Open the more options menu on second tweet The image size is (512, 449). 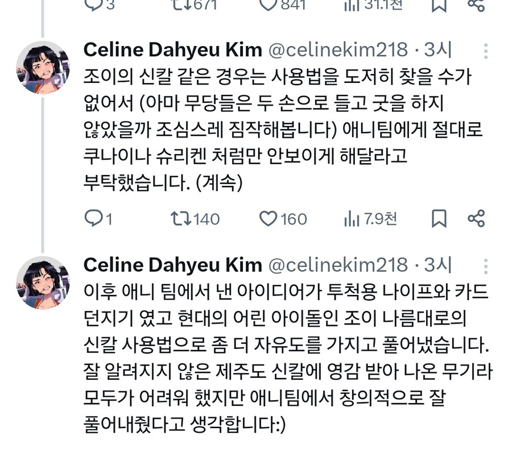coord(485,264)
